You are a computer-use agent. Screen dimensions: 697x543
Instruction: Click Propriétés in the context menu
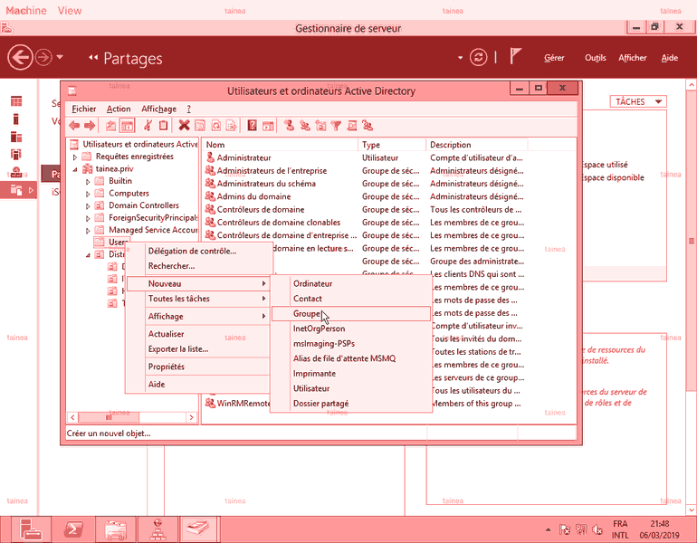point(198,367)
